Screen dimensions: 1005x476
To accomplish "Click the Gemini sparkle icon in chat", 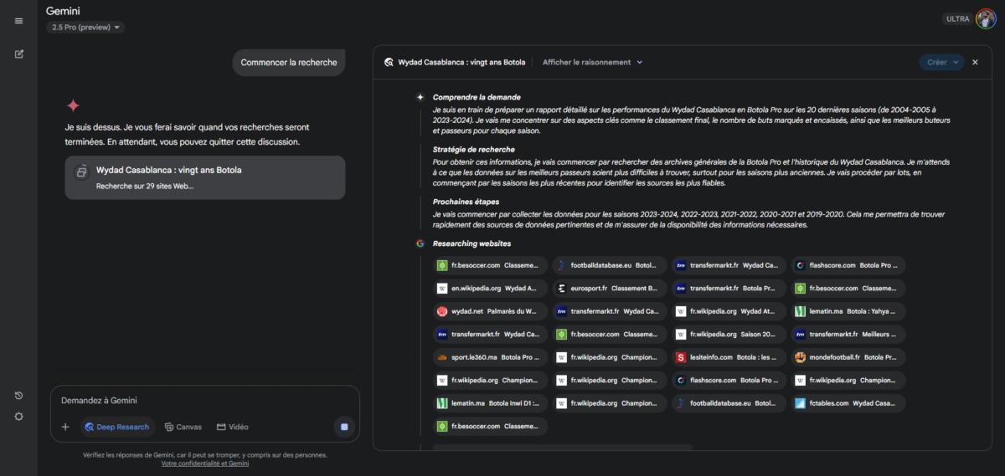I will pyautogui.click(x=73, y=105).
